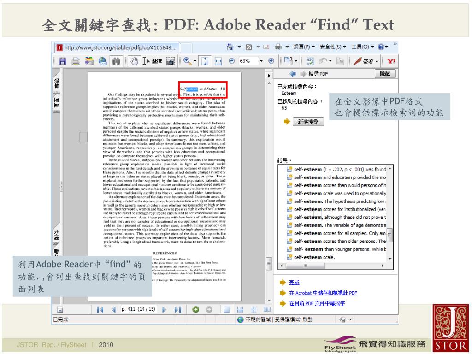Screen dimensions: 472x354
Task: Go to next page arrow
Action: pos(164,309)
